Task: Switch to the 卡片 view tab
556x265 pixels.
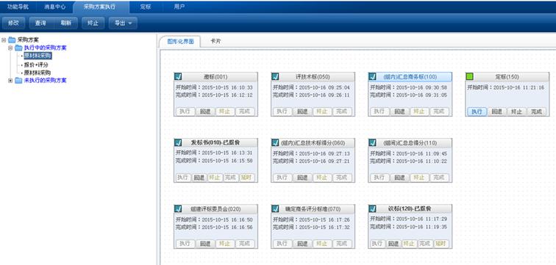Action: [215, 41]
